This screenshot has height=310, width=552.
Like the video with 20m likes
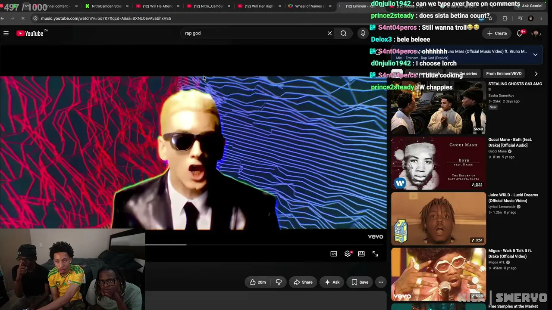(258, 282)
